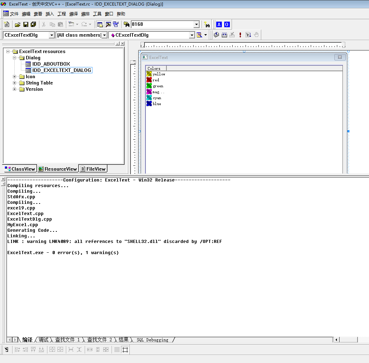Click the Go debug run icon
Image resolution: width=369 pixels, height=363 pixels.
[x=248, y=35]
